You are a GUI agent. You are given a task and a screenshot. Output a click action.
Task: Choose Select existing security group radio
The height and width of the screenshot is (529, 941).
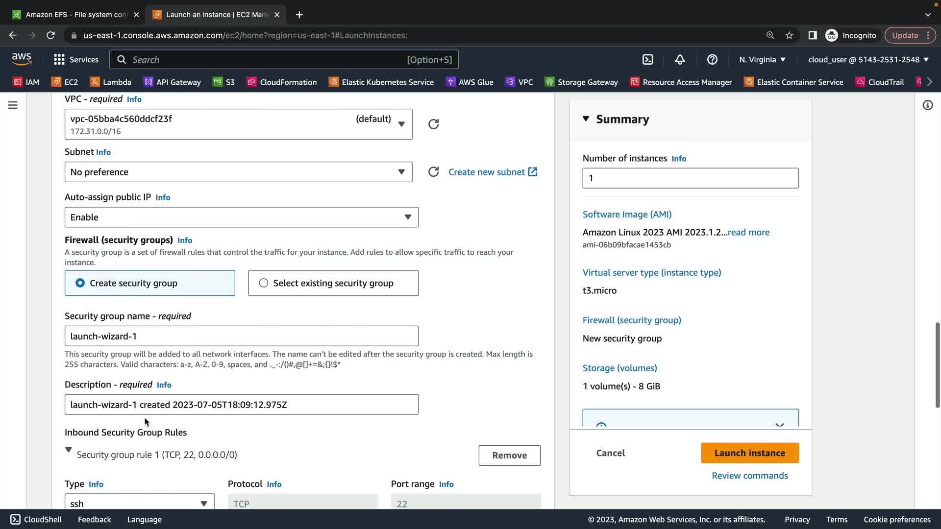pos(264,283)
